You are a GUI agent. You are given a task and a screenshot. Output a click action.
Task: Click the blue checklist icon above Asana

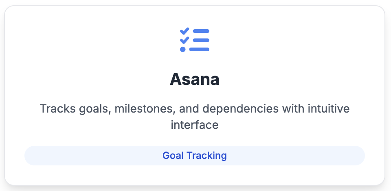[195, 40]
